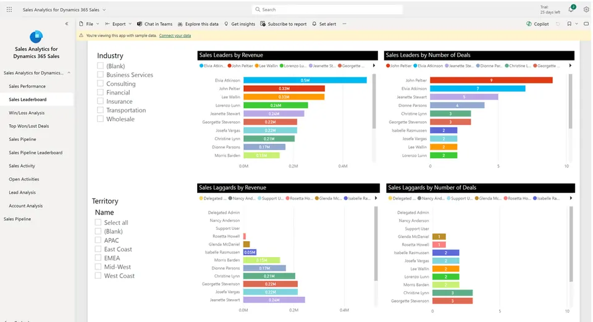This screenshot has width=593, height=322.
Task: Click the search magnifier icon
Action: click(x=258, y=9)
